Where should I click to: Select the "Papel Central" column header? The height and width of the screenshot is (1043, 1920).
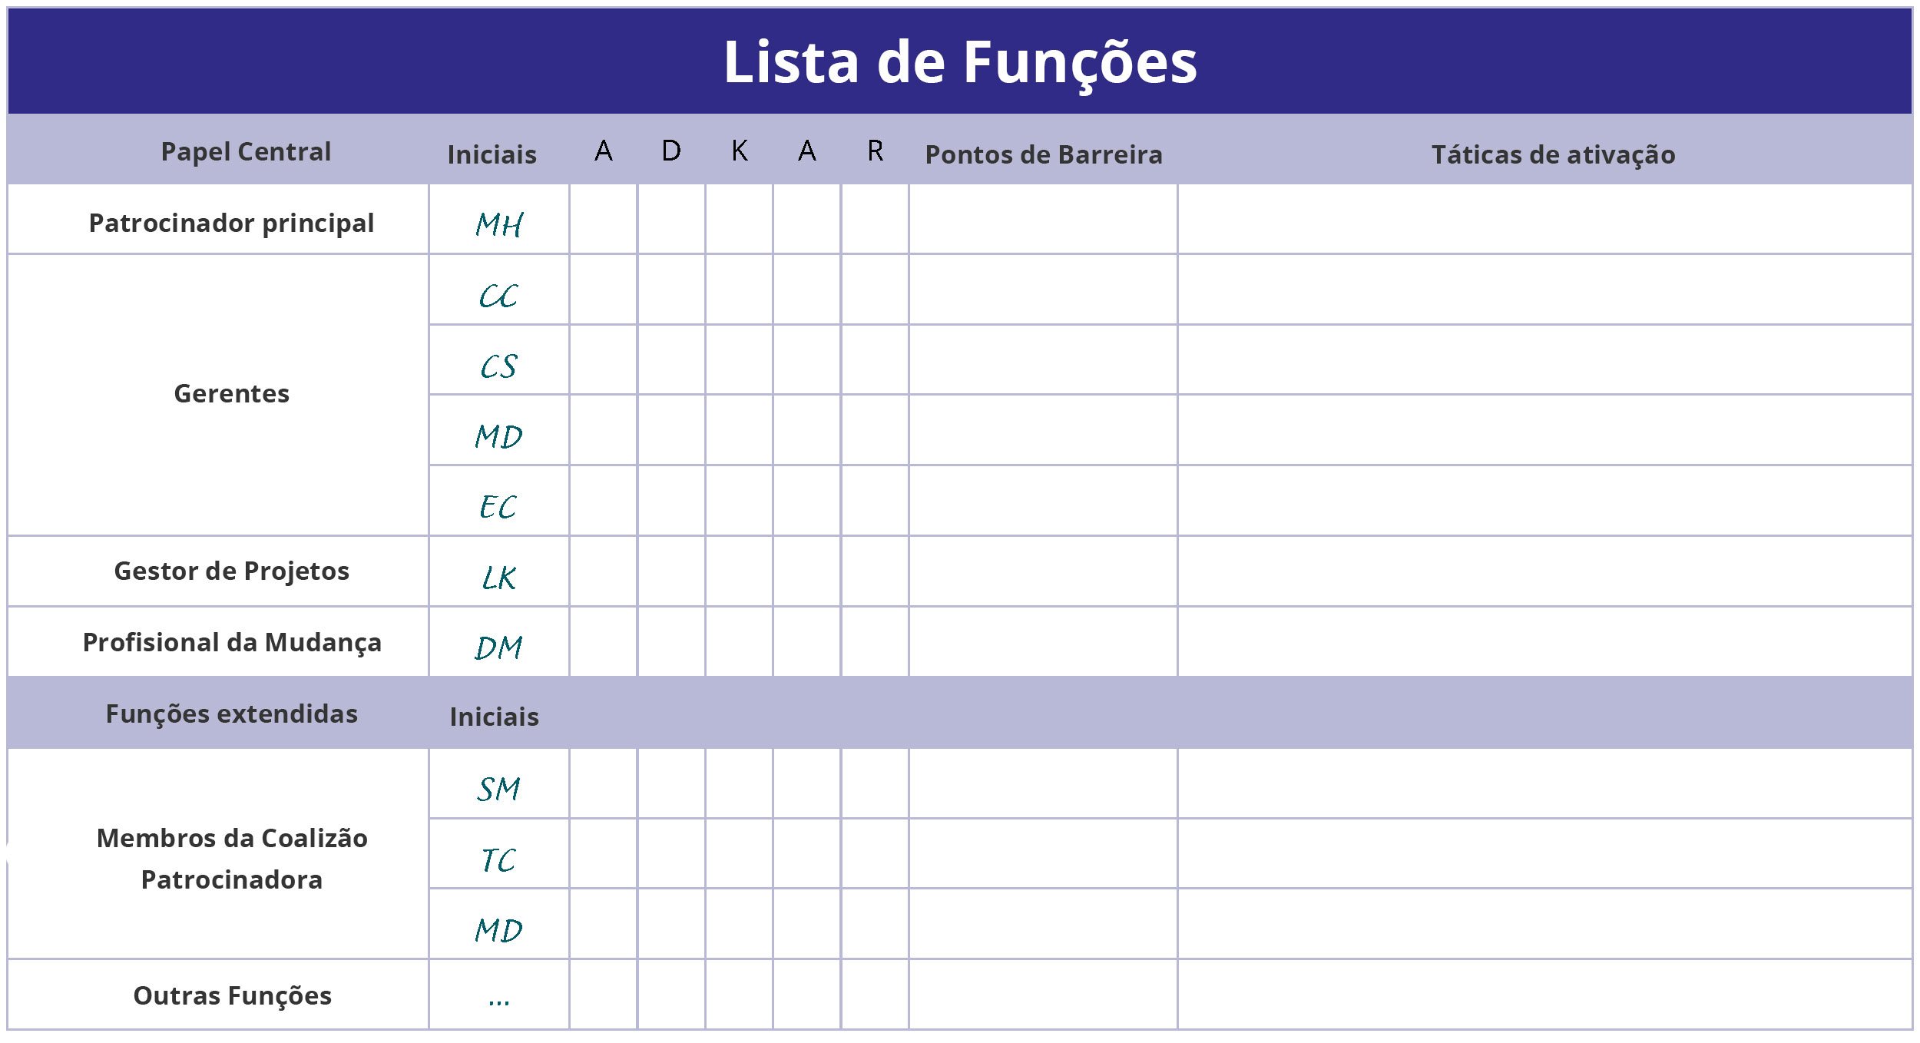coord(246,151)
